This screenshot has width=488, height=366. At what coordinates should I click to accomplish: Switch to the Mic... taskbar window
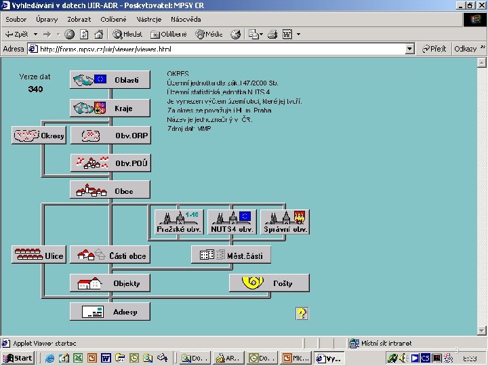point(296,359)
